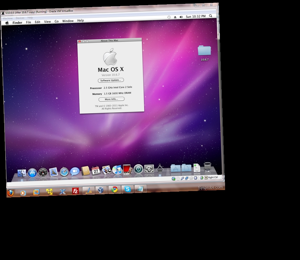
Task: Open iCal calendar icon showing 27
Action: (96, 171)
